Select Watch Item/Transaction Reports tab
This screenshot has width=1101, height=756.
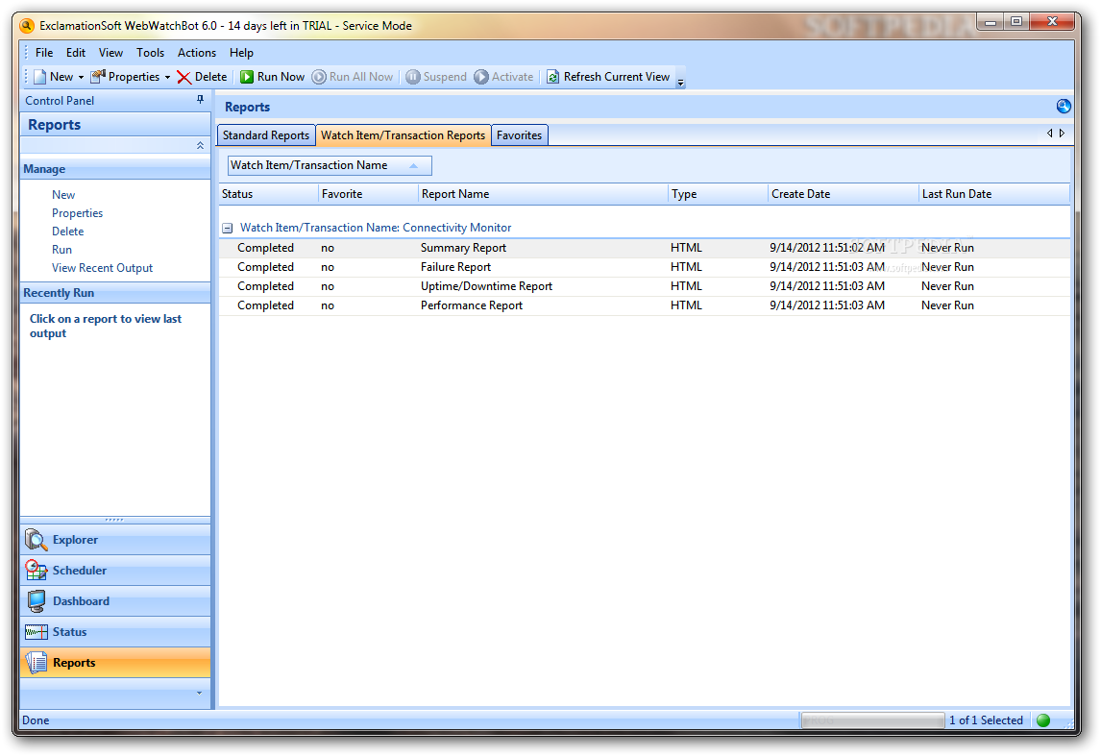(404, 135)
